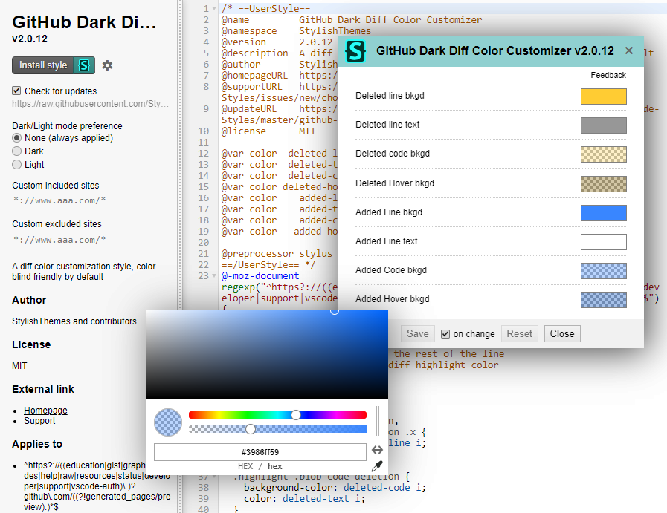Open Deleted code bkgd swatch
667x513 pixels.
pyautogui.click(x=603, y=154)
